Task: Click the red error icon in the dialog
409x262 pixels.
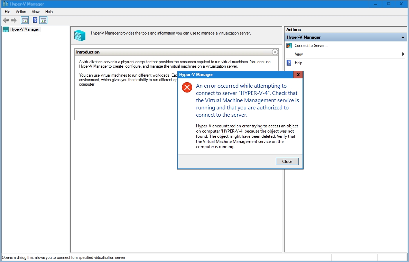Action: coord(187,88)
